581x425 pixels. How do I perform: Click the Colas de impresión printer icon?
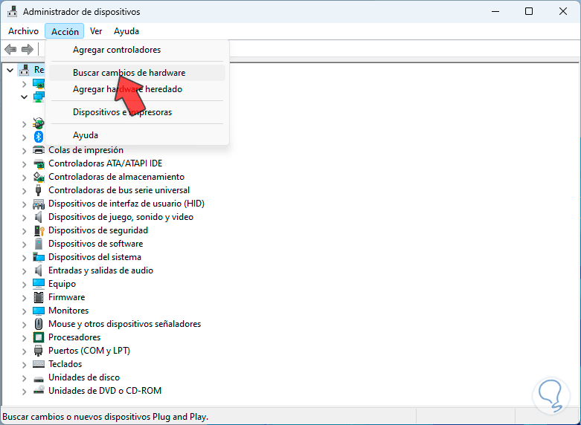39,150
